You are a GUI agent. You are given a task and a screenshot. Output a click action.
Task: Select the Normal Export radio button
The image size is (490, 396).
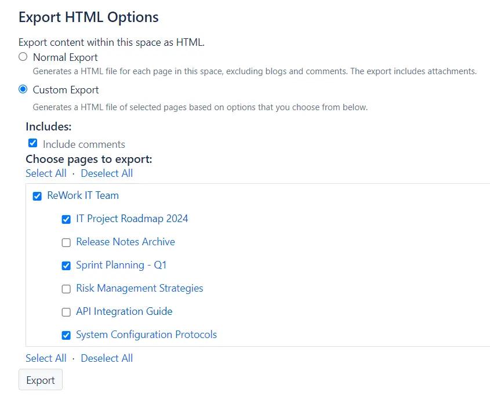tap(23, 56)
